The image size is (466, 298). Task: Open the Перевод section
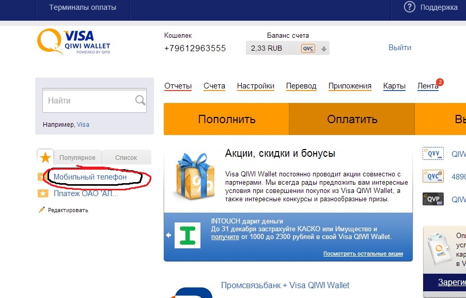301,86
